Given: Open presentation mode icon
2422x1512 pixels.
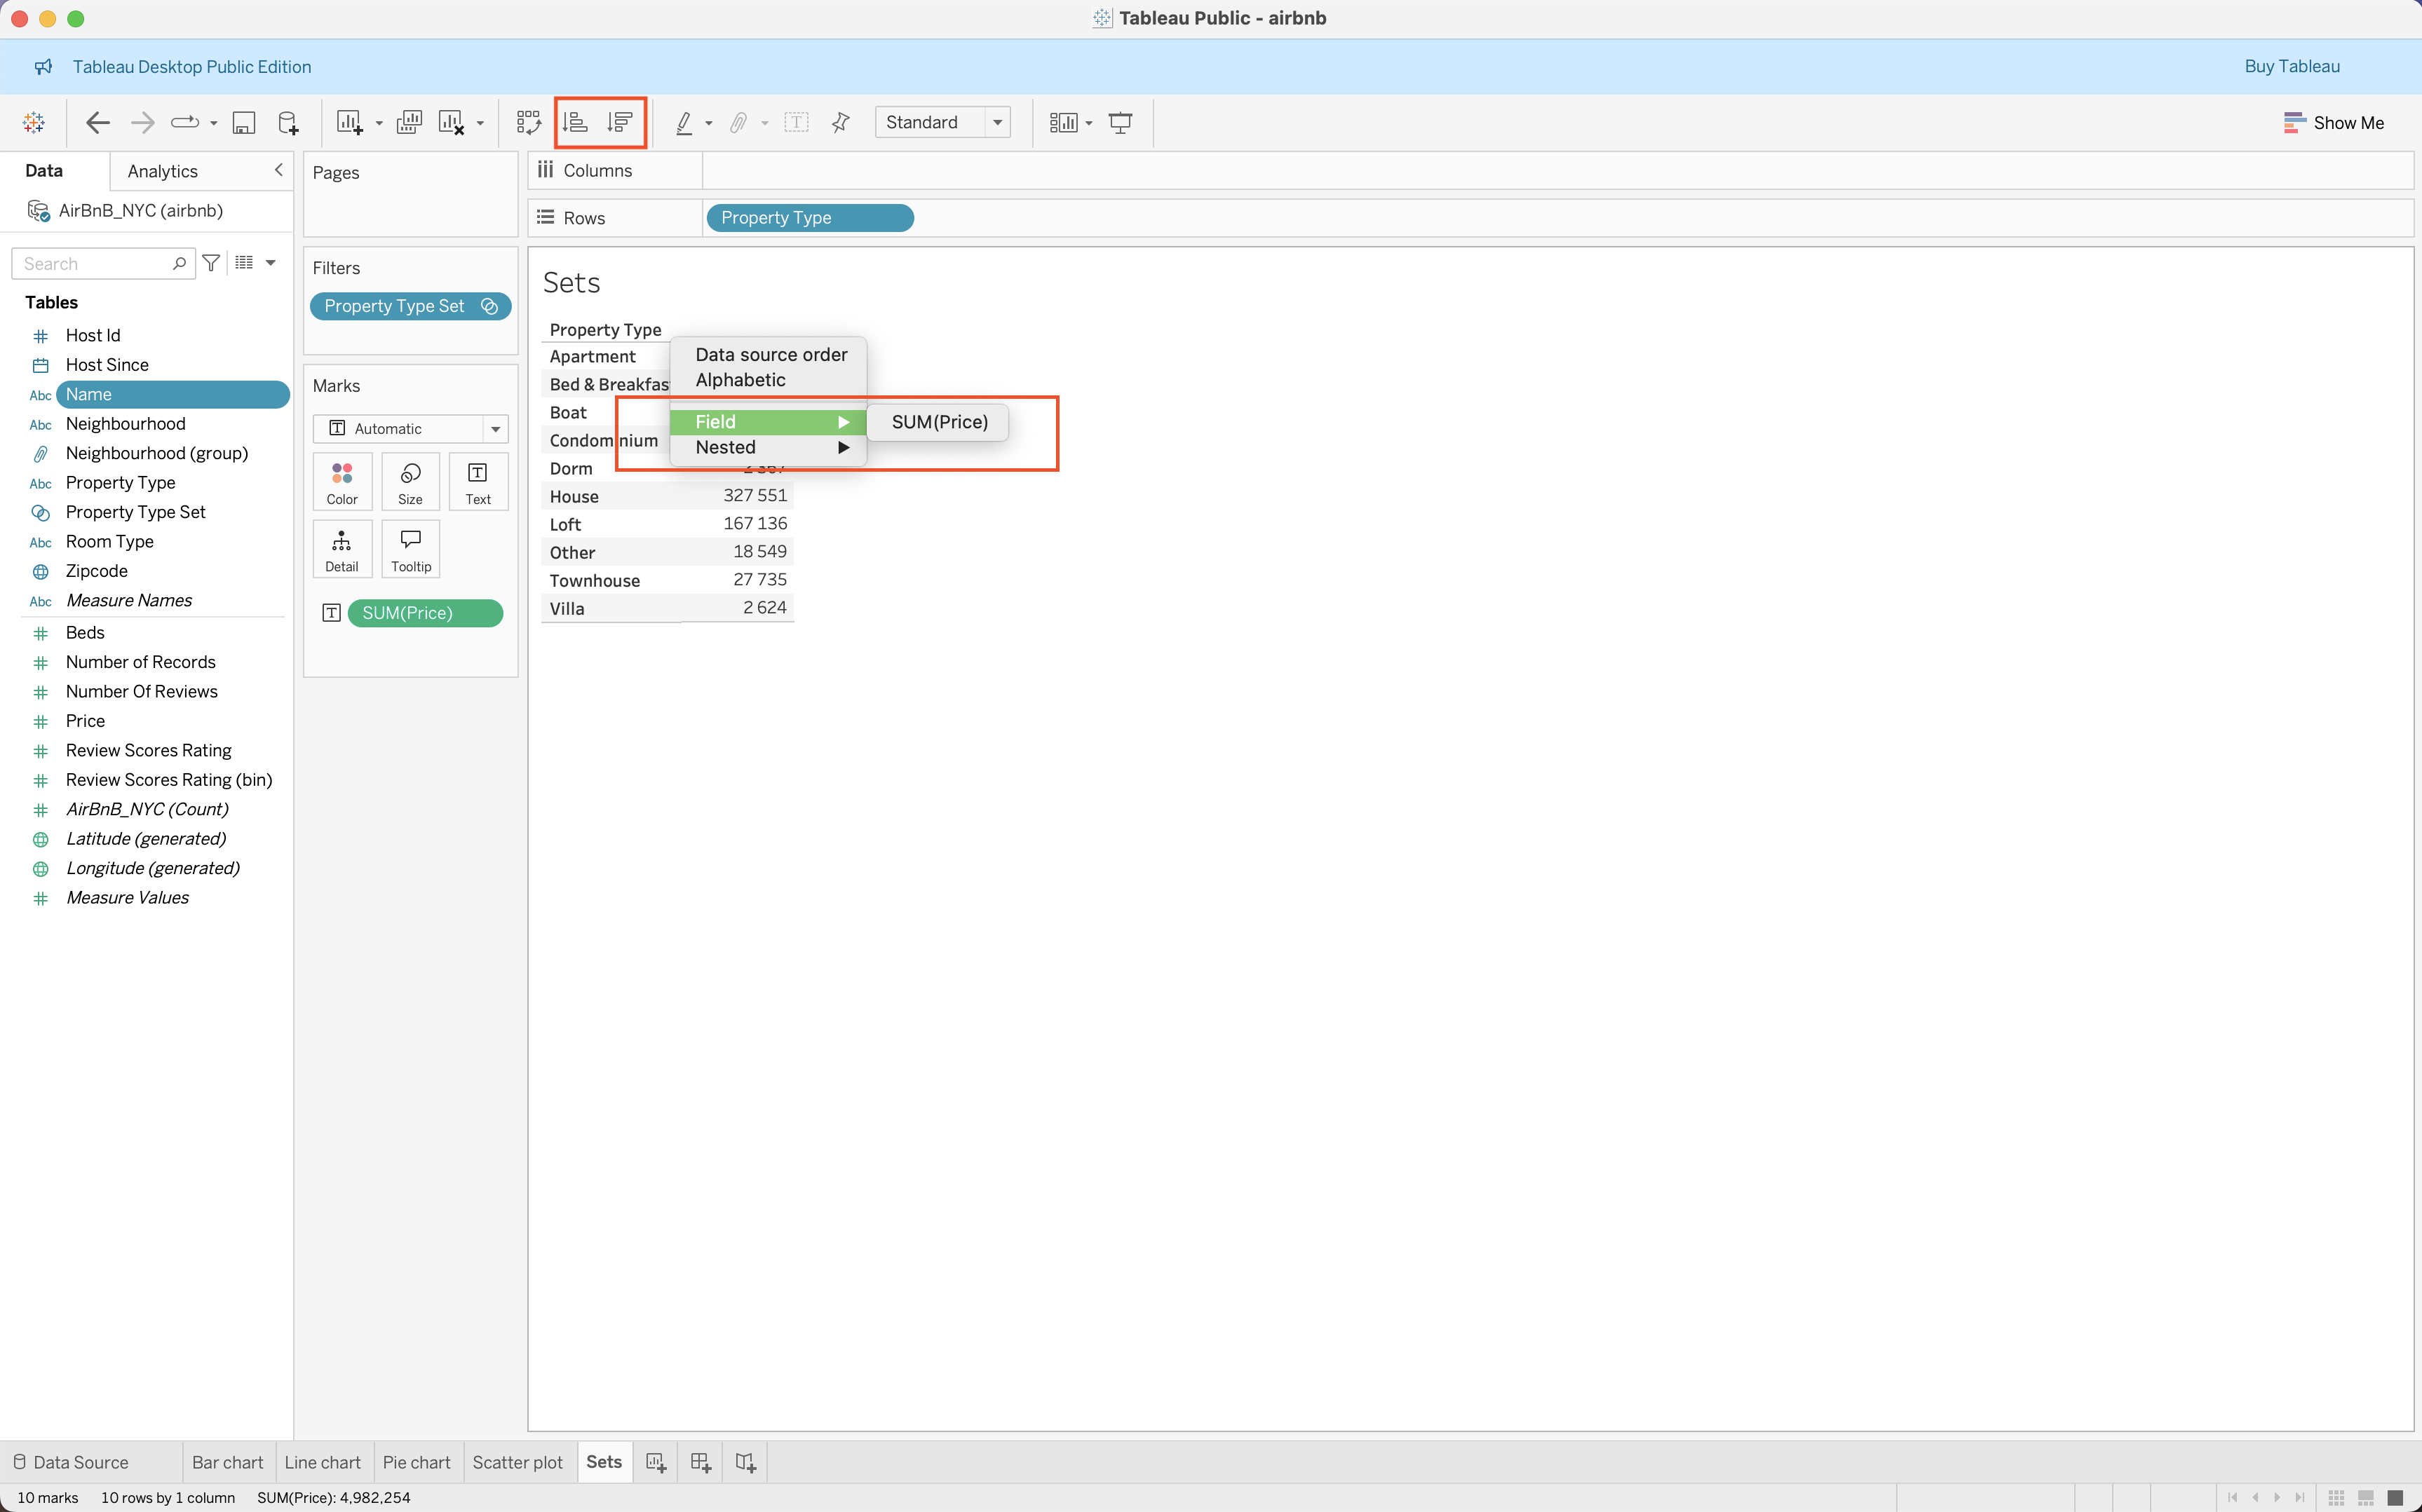Looking at the screenshot, I should coord(1121,122).
